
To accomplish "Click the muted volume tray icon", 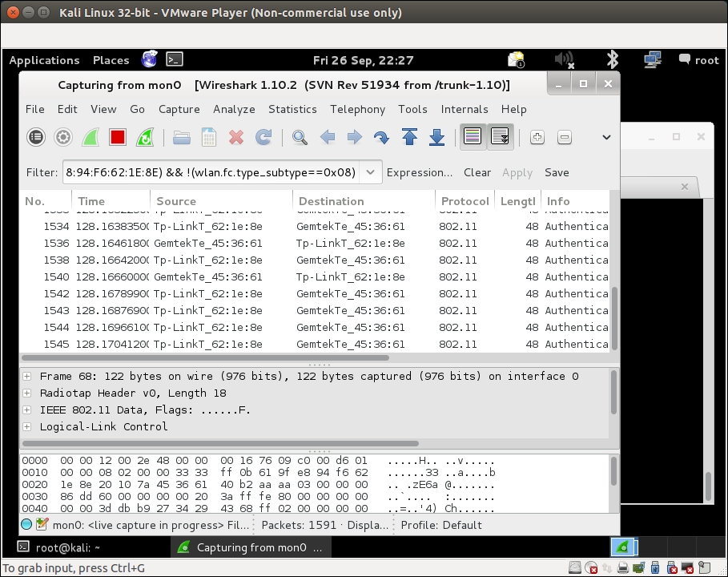I will click(565, 59).
